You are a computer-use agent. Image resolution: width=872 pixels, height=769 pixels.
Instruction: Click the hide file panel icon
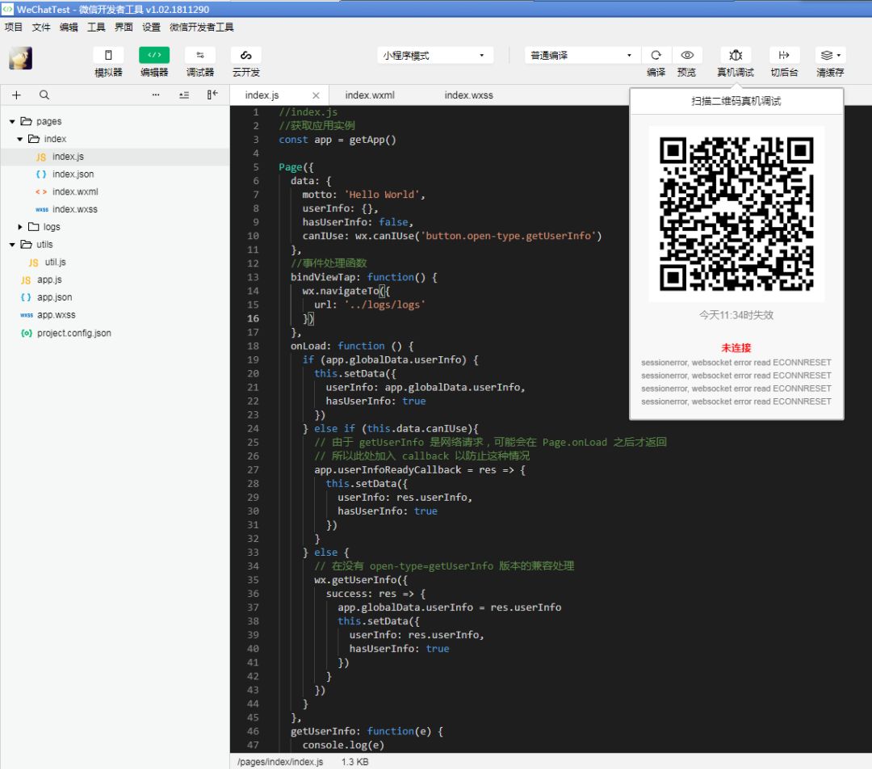tap(212, 95)
